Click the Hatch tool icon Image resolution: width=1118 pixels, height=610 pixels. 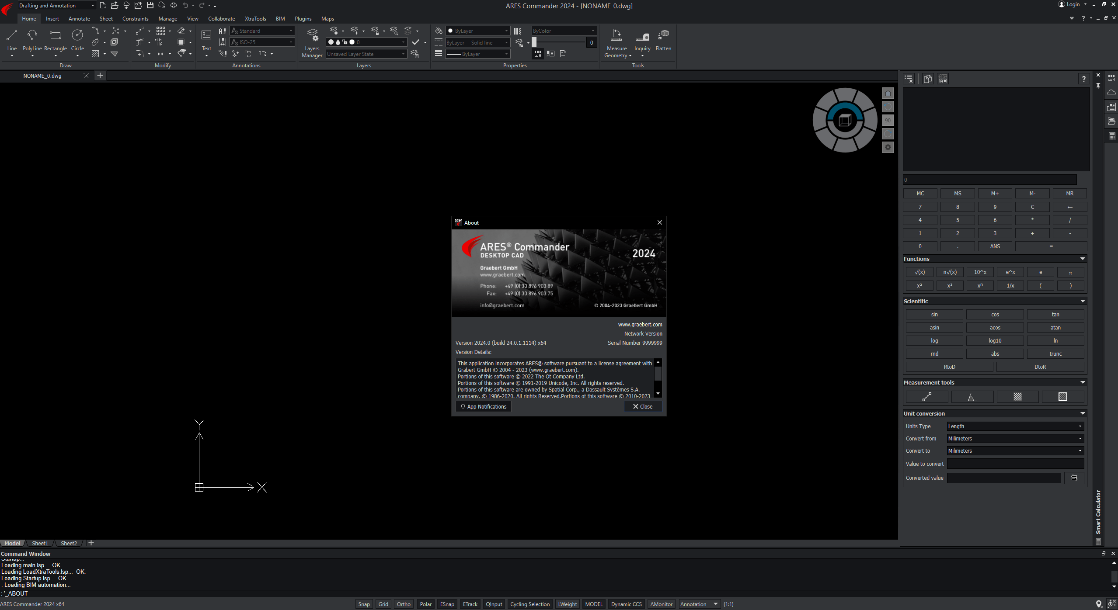[x=95, y=54]
